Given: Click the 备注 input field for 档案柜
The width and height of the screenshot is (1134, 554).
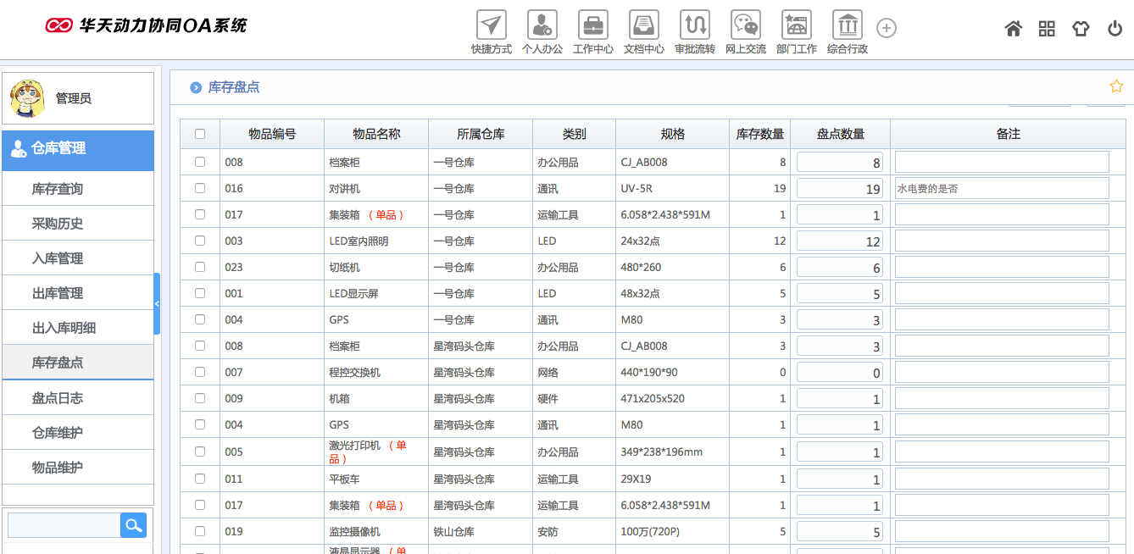Looking at the screenshot, I should pos(1002,162).
